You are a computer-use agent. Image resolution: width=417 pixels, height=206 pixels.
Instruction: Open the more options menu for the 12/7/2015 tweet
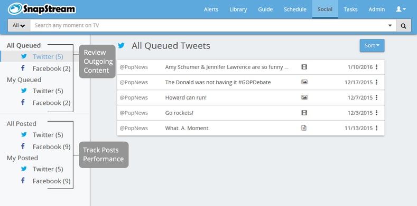click(x=377, y=97)
